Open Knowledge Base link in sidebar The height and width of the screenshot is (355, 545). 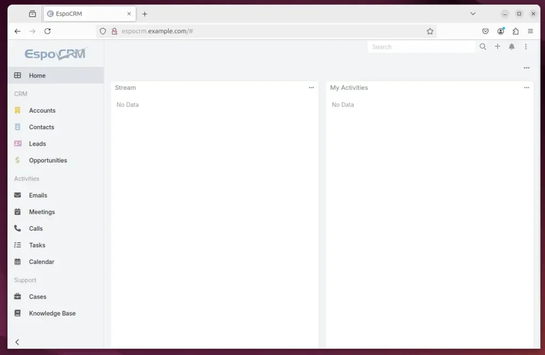pyautogui.click(x=55, y=314)
